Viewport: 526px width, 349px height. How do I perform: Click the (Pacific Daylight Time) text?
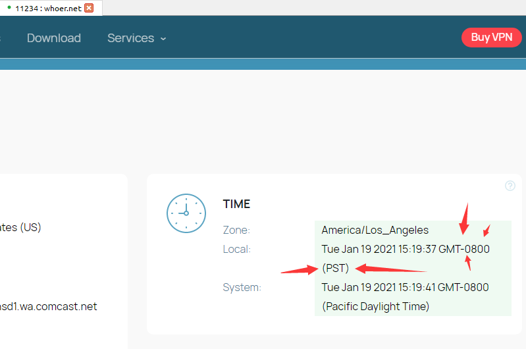coord(375,306)
